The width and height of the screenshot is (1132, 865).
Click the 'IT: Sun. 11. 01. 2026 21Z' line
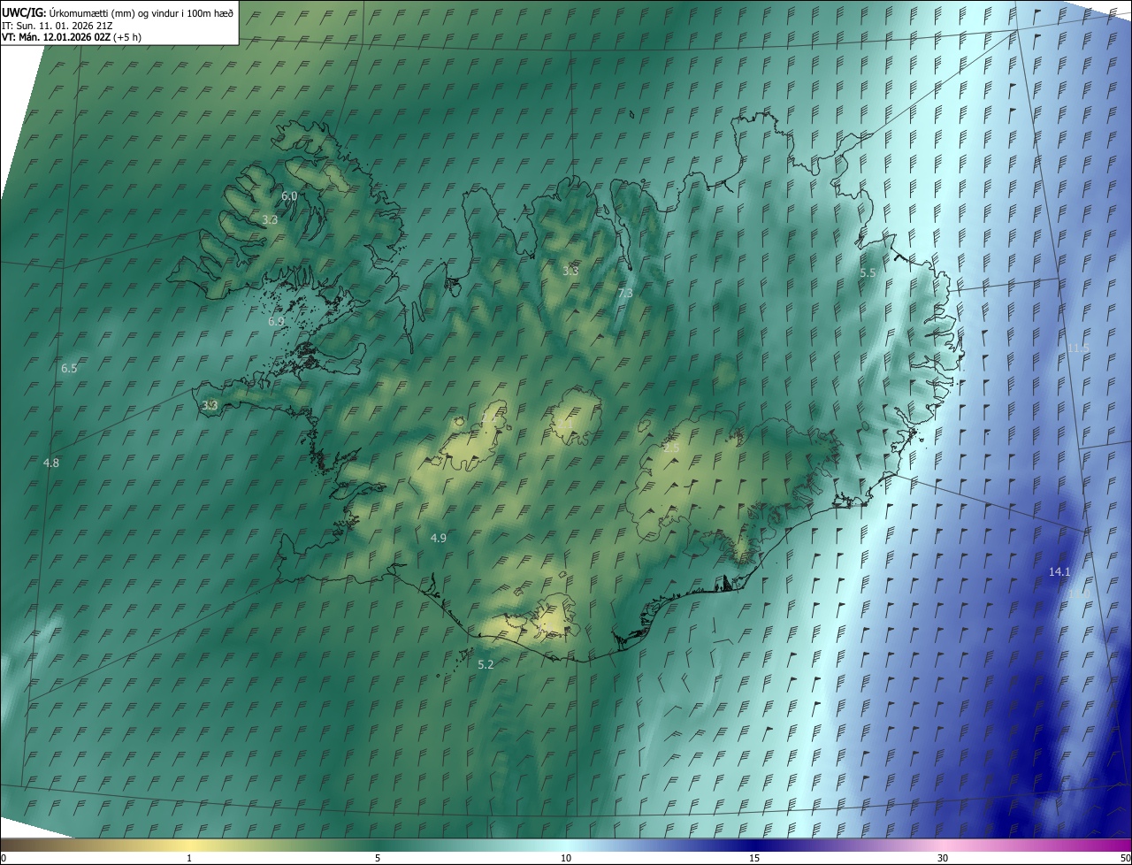click(x=57, y=26)
